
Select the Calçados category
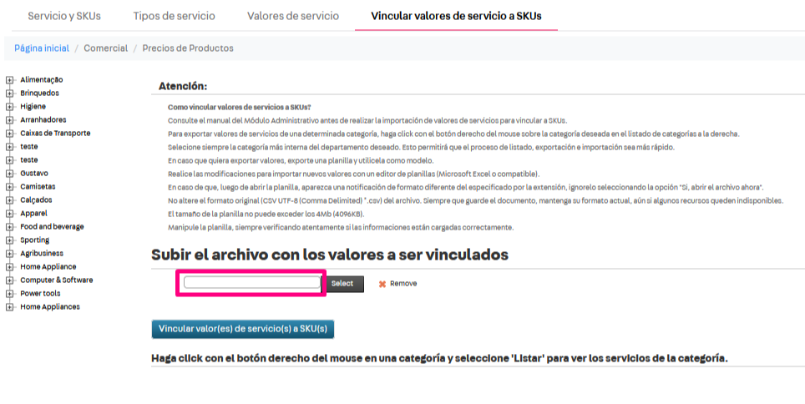[x=37, y=200]
